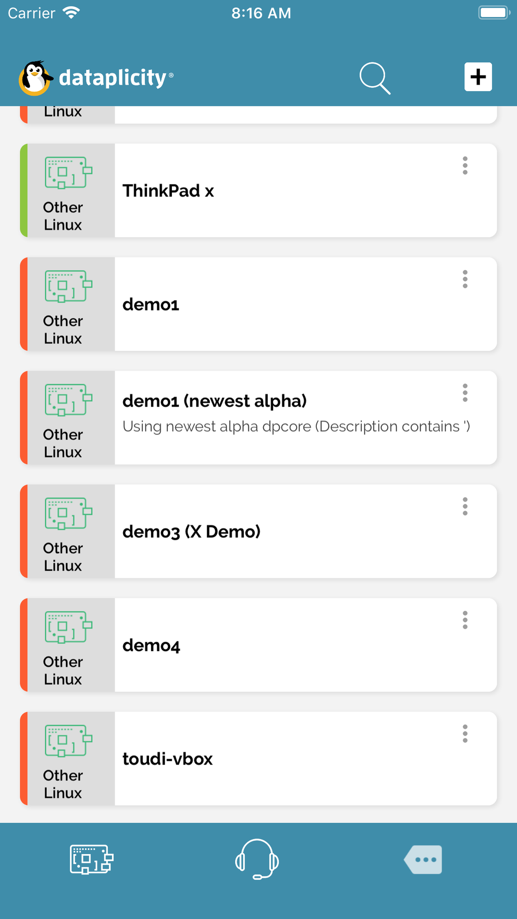
Task: Click the dataplicity penguin logo
Action: click(35, 78)
